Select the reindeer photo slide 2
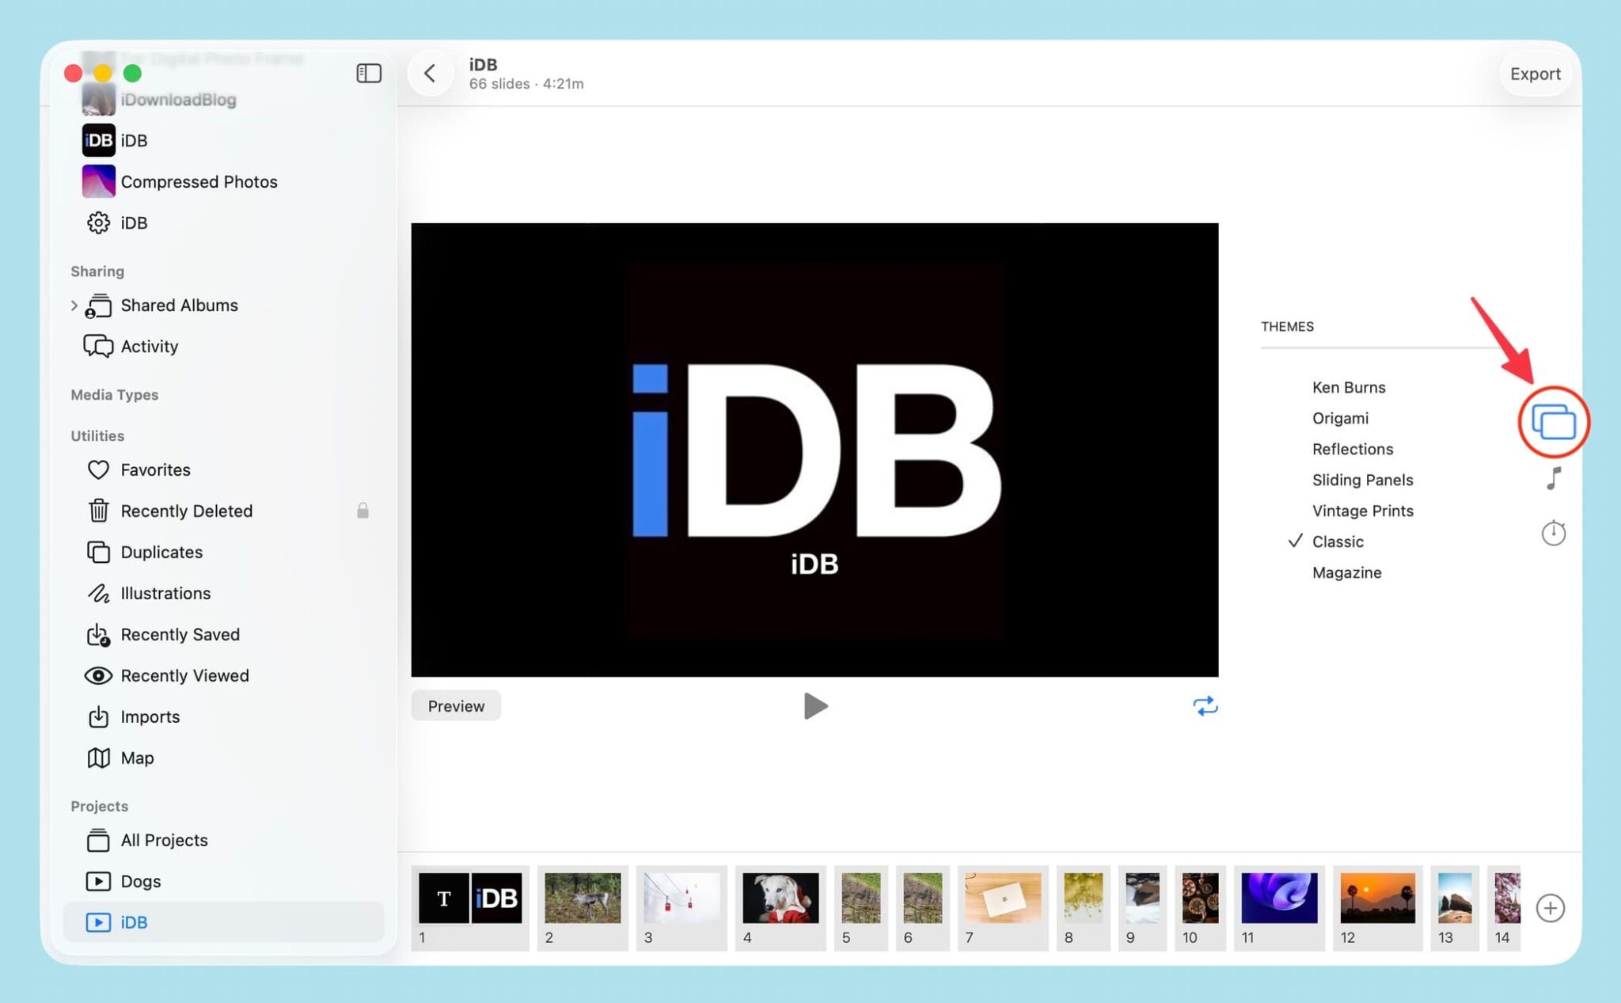 click(583, 907)
